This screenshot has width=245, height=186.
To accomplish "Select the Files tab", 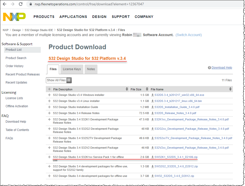I will [x=53, y=69].
